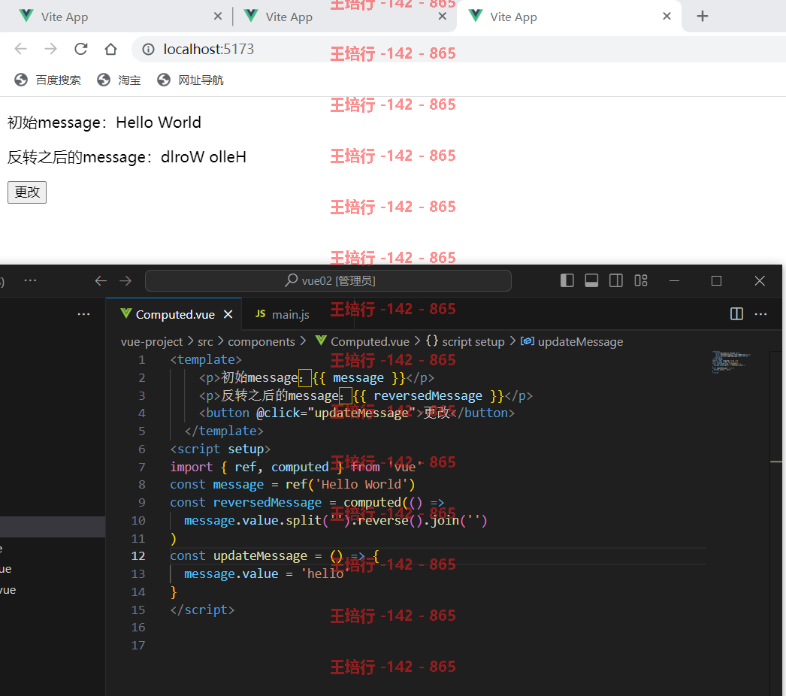Open the 百度搜索 bookmark

(47, 80)
